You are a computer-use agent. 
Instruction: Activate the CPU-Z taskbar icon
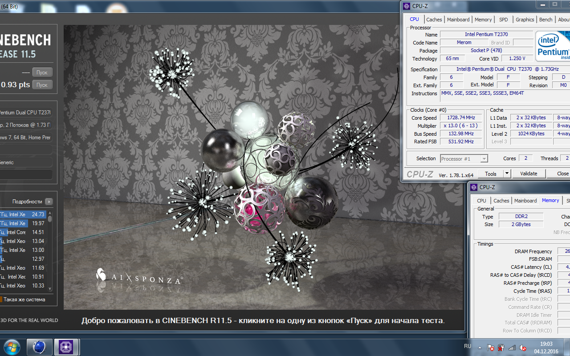pyautogui.click(x=66, y=347)
